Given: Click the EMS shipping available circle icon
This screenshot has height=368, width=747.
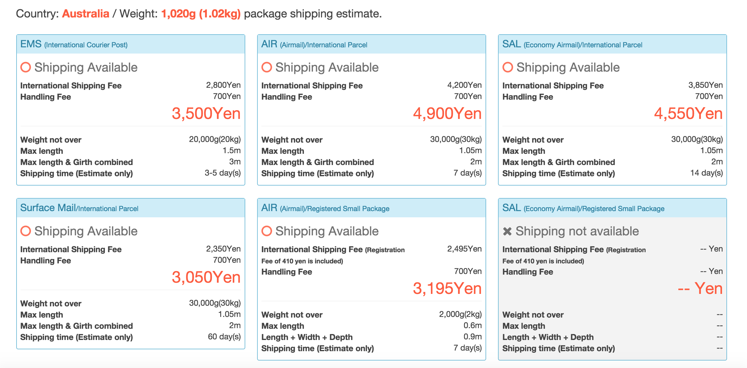Looking at the screenshot, I should [26, 67].
